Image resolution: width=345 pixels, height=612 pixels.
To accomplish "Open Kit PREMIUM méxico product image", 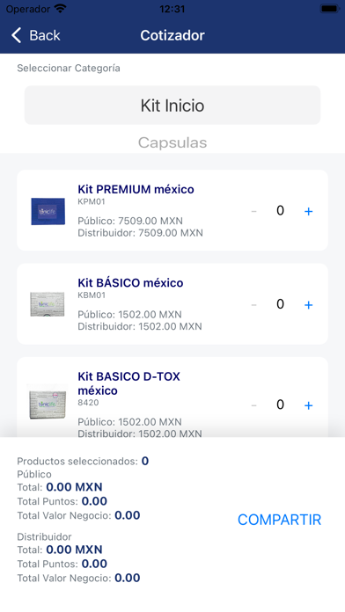I will (x=48, y=211).
